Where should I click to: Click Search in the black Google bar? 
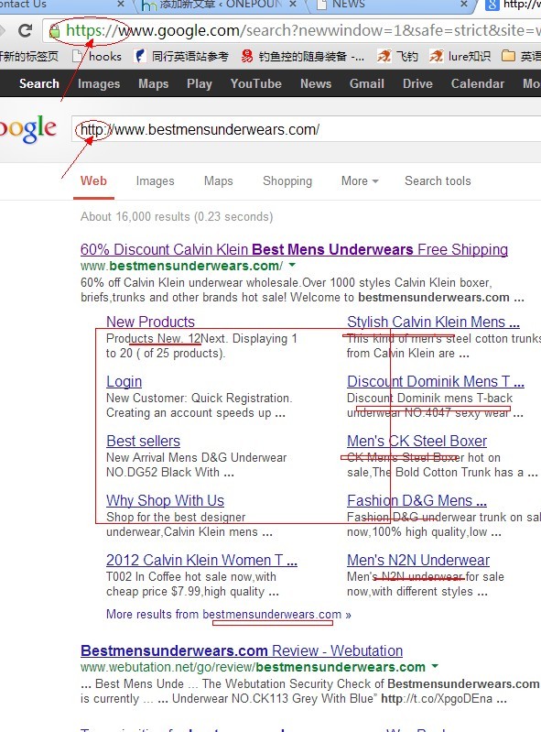coord(39,83)
